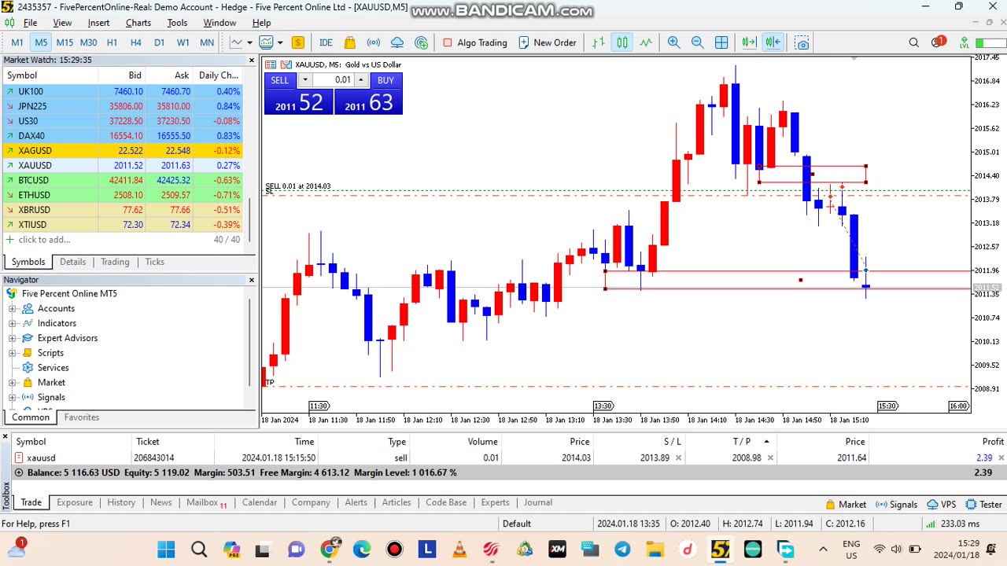Open the VPS cloud toolbar icon
1007x566 pixels.
tap(397, 42)
